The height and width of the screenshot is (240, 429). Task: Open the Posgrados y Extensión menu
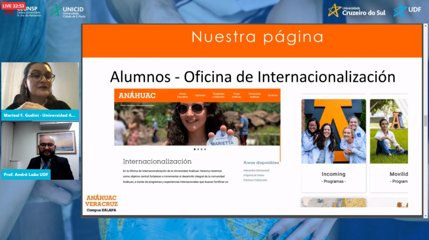[218, 95]
